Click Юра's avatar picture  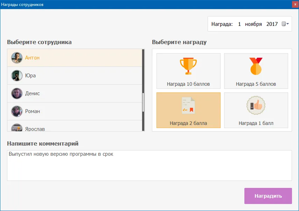tap(17, 76)
